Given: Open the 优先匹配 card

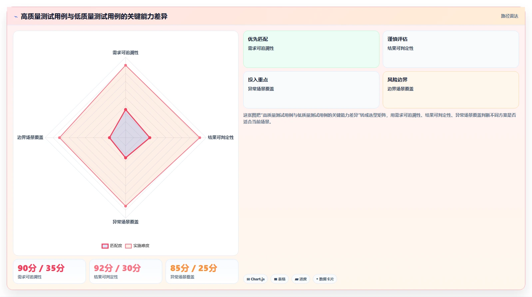Looking at the screenshot, I should tap(311, 49).
